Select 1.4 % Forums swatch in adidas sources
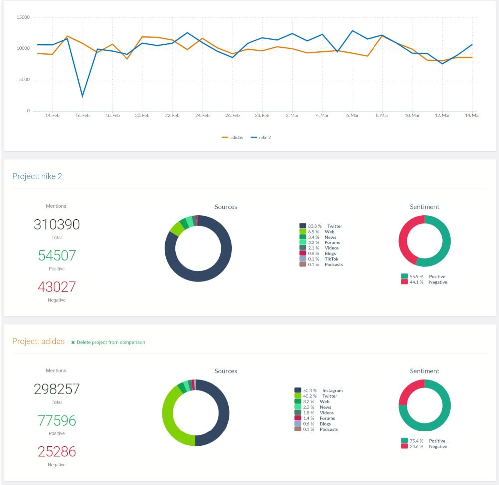The height and width of the screenshot is (485, 499). (x=298, y=418)
